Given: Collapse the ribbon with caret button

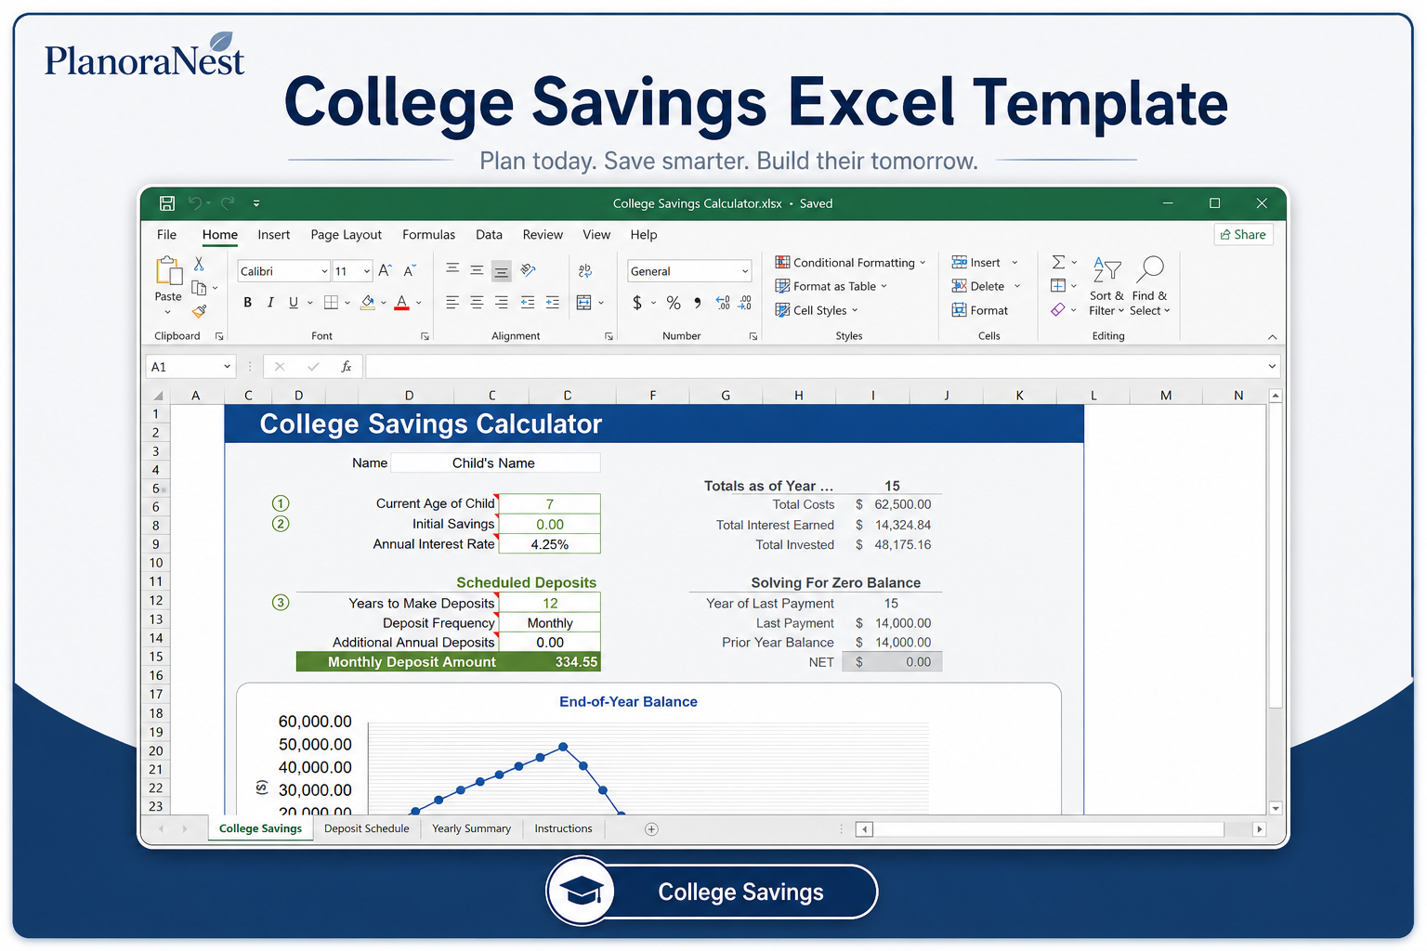Looking at the screenshot, I should [1272, 337].
